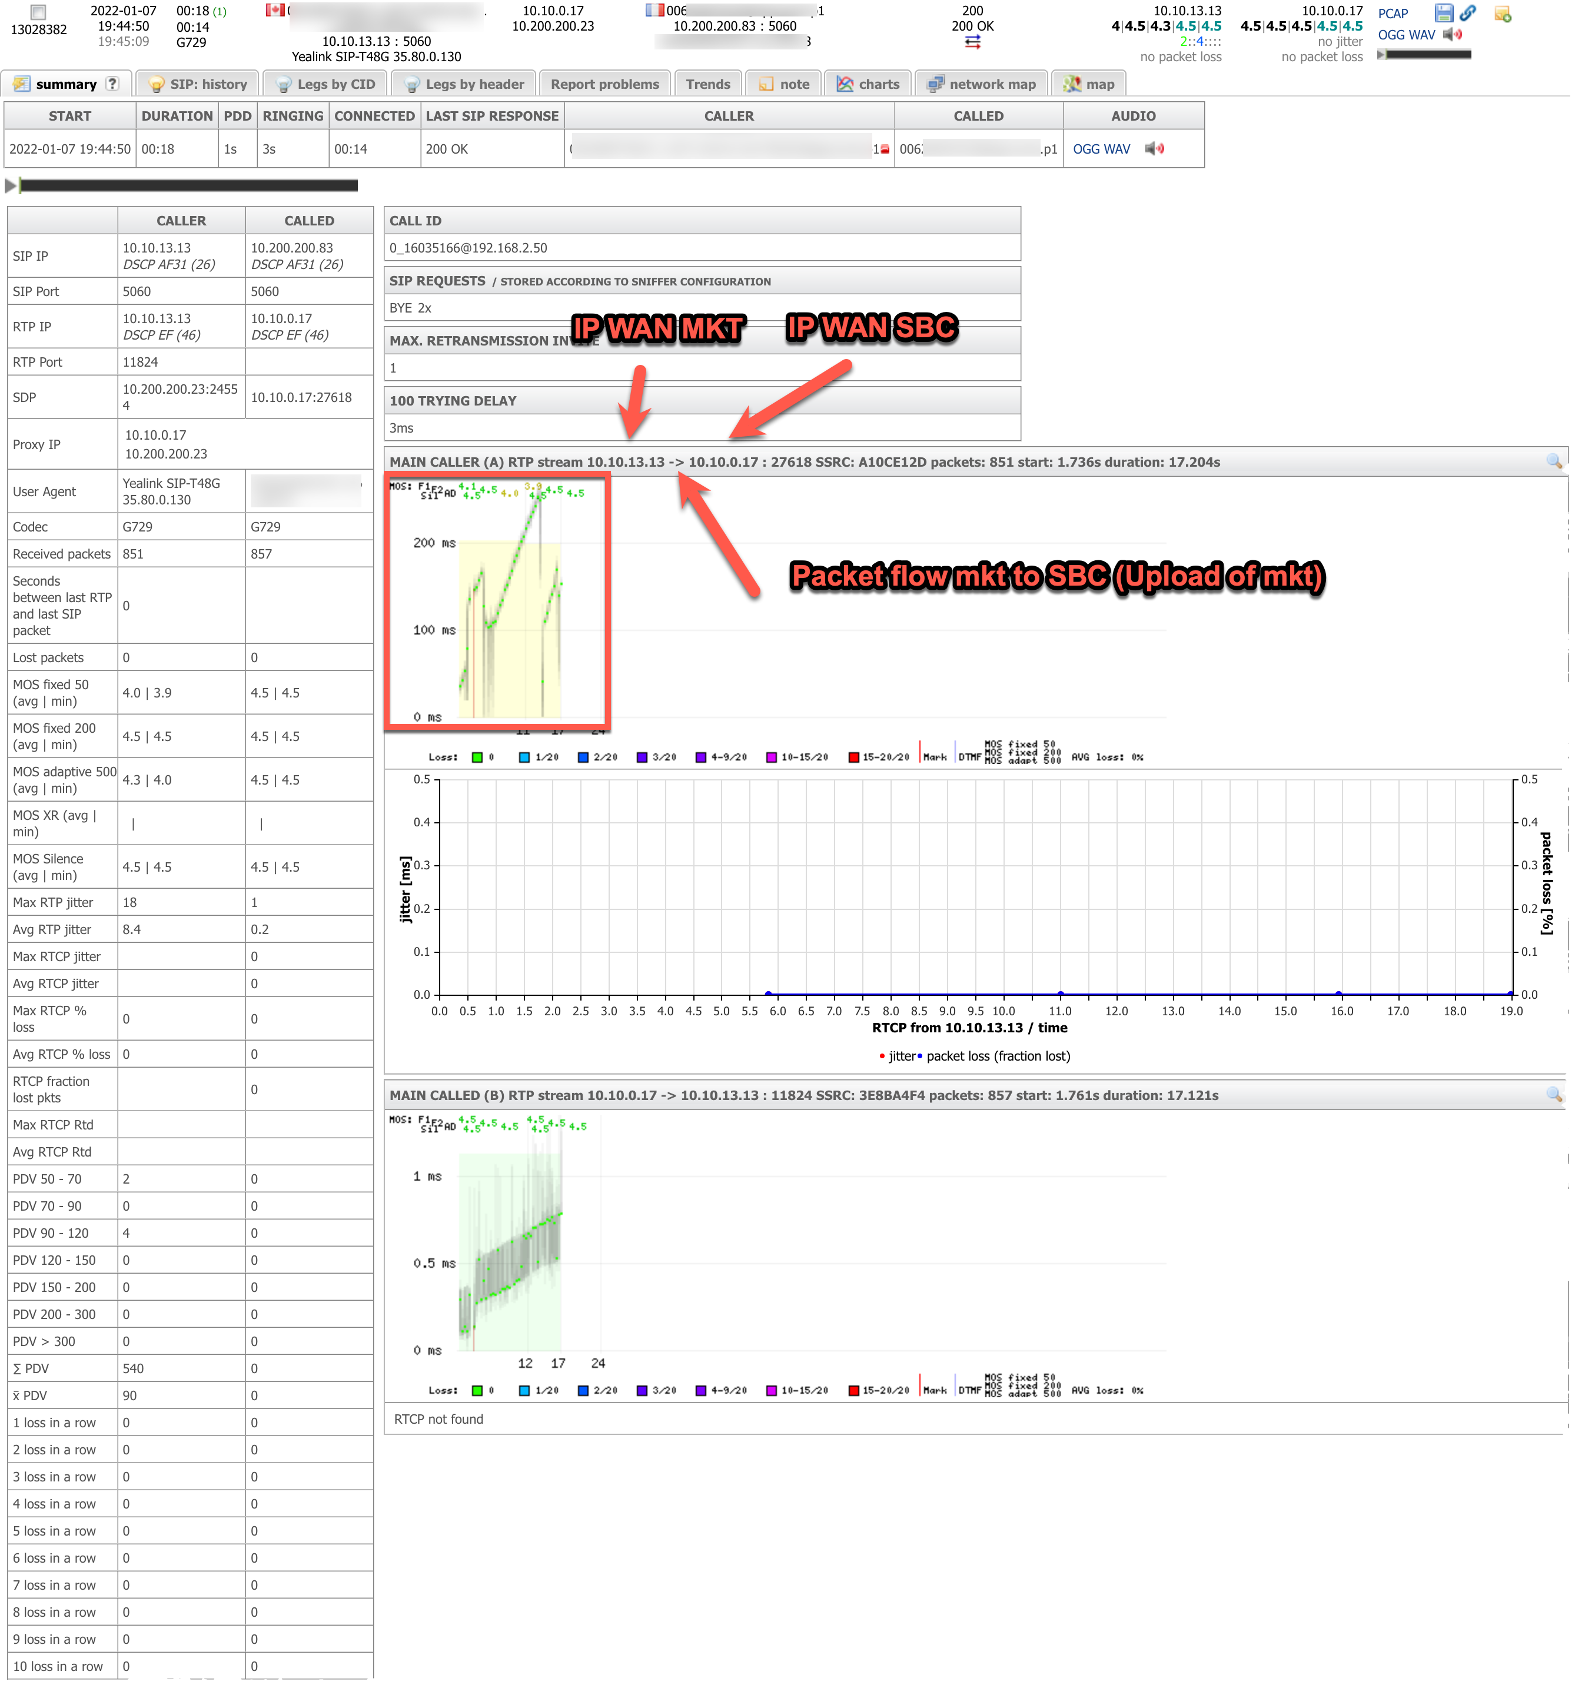Tick the checkbox for call 13028382
The width and height of the screenshot is (1575, 1688).
[38, 13]
